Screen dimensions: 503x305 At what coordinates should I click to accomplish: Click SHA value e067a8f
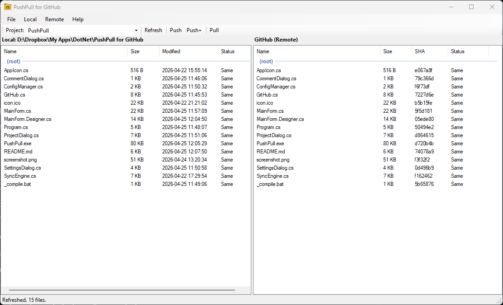423,70
